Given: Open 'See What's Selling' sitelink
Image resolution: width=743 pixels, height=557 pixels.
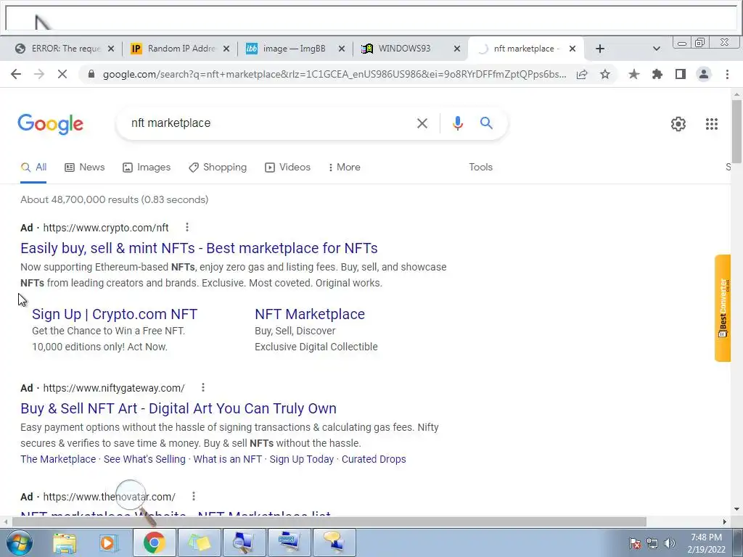Looking at the screenshot, I should coord(144,459).
